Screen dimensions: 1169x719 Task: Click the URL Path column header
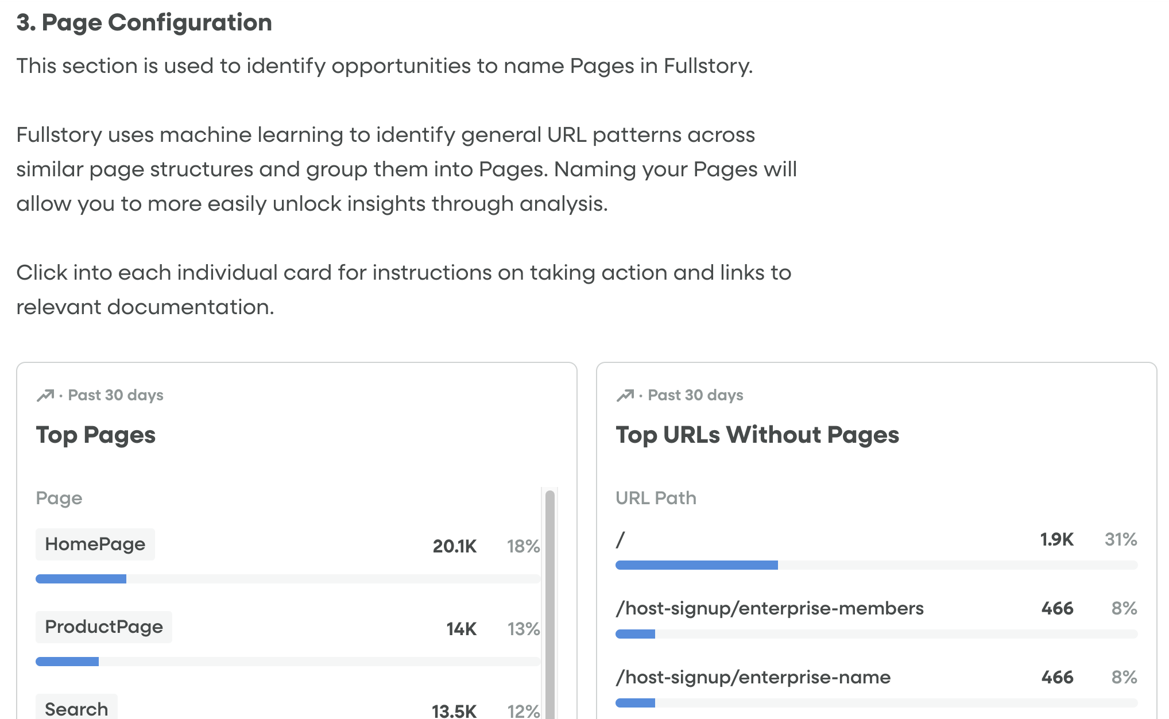coord(656,498)
